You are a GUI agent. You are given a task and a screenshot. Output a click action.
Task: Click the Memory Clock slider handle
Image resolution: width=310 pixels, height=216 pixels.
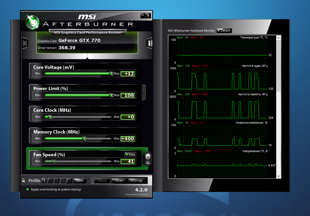(84, 138)
